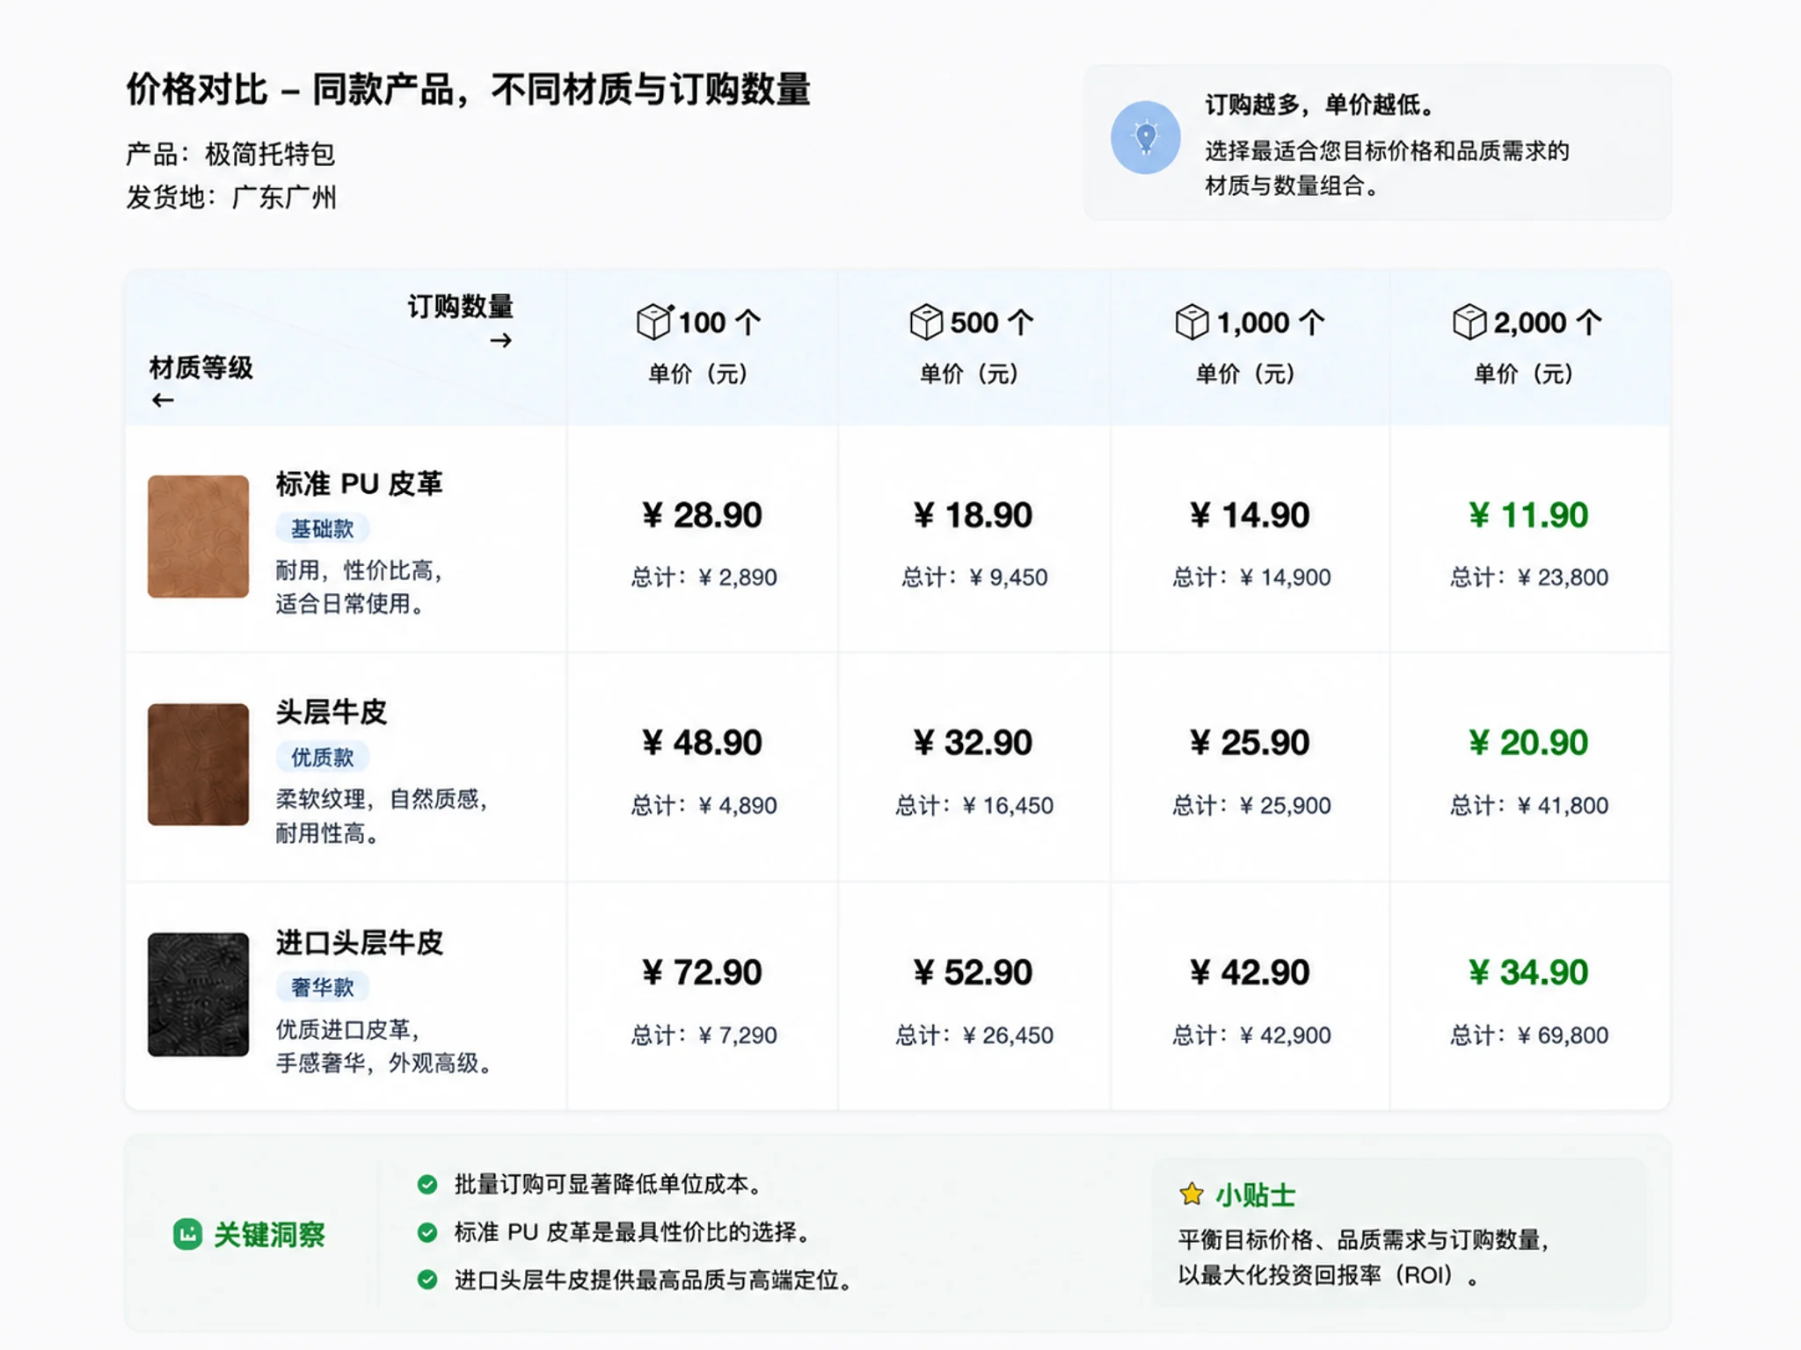
Task: Click the ¥ 25.90 unit price
Action: (x=1250, y=743)
